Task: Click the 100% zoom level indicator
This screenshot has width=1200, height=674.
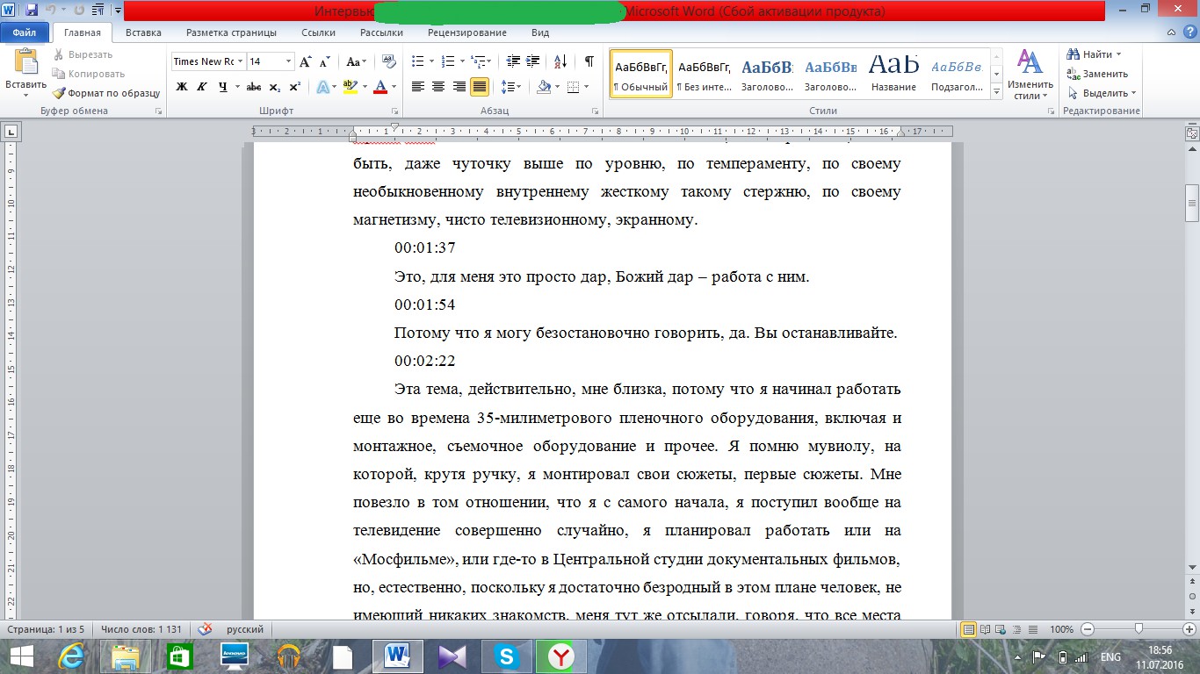Action: point(1061,629)
